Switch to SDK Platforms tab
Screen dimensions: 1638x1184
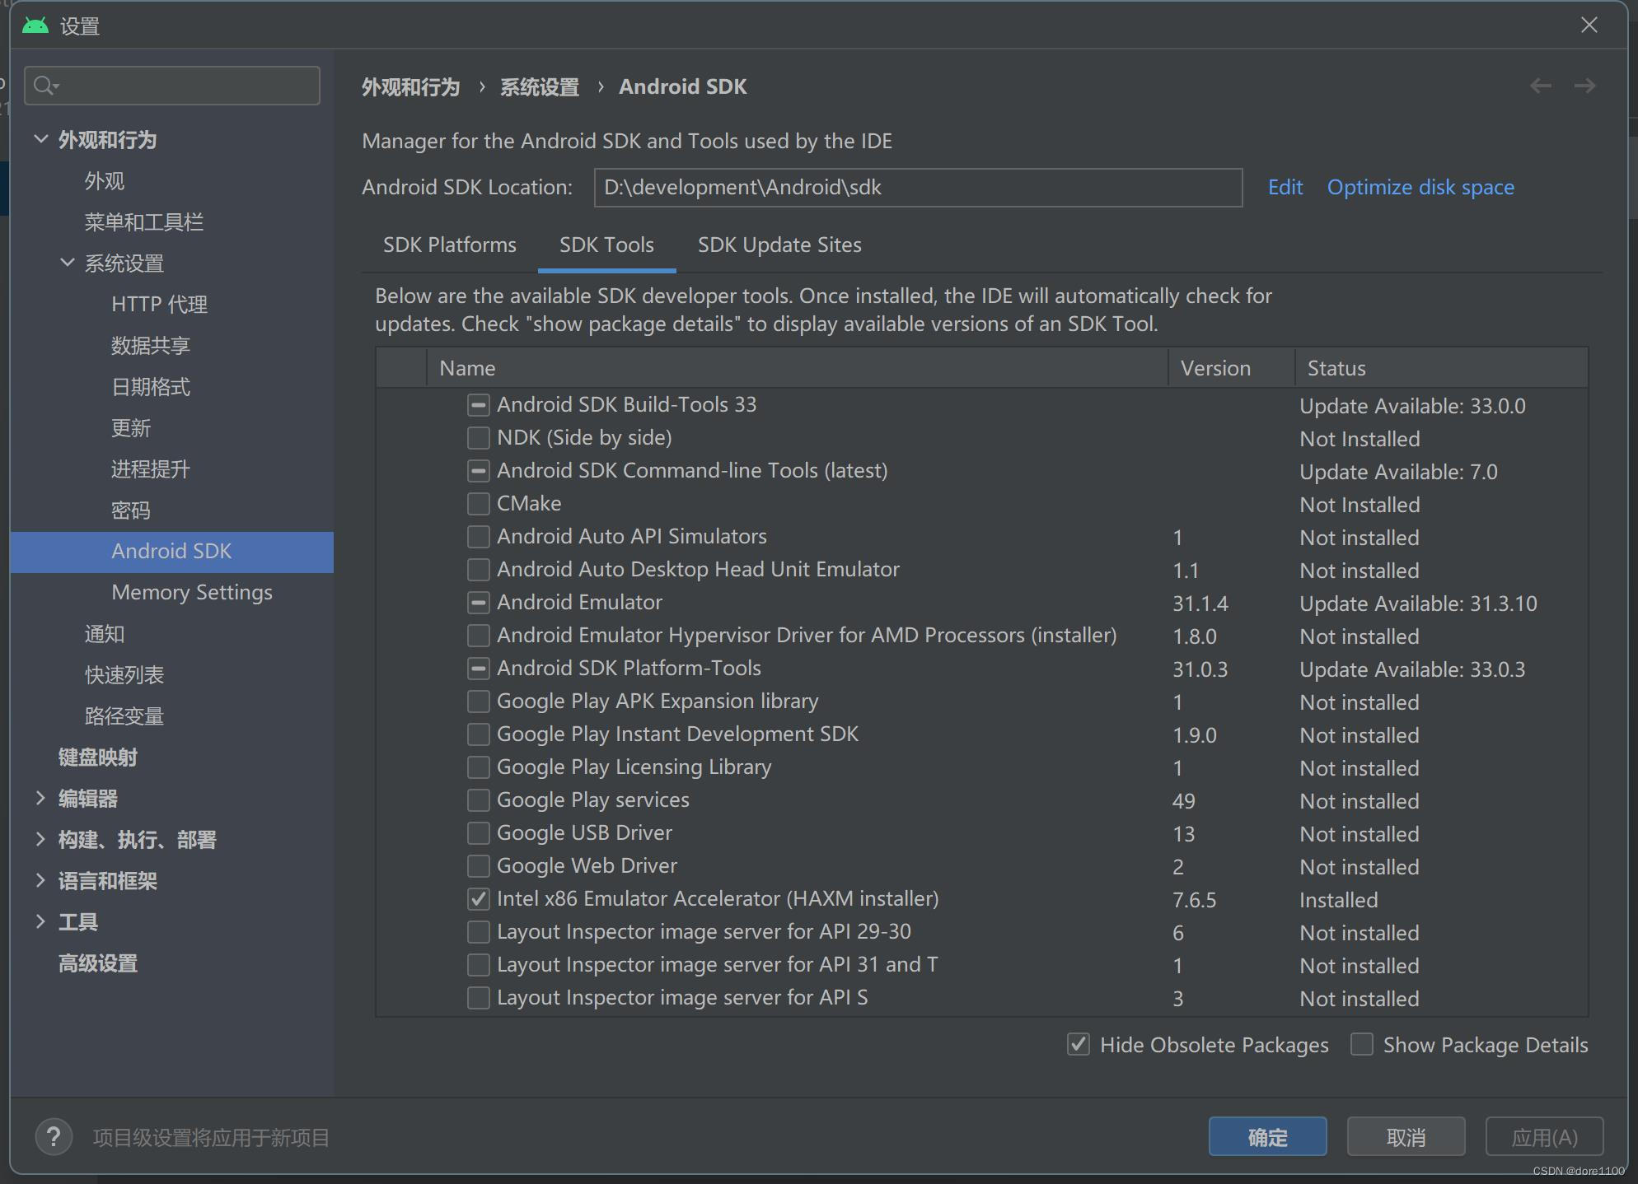pyautogui.click(x=449, y=245)
